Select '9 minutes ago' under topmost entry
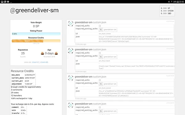The image size is (185, 115). click(x=81, y=44)
